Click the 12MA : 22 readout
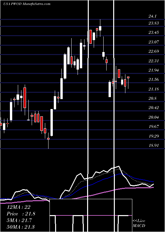The width and height of the screenshot is (165, 232). tap(18, 207)
